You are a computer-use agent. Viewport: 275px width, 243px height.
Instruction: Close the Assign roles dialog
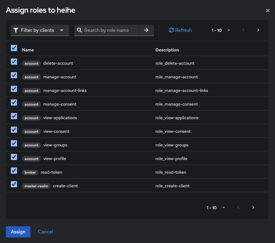point(268,11)
